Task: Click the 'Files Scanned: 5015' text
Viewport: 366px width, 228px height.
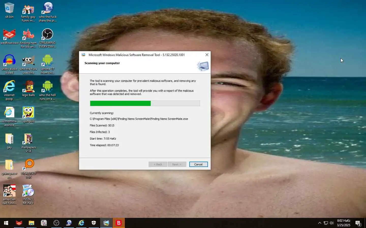Action: 102,125
